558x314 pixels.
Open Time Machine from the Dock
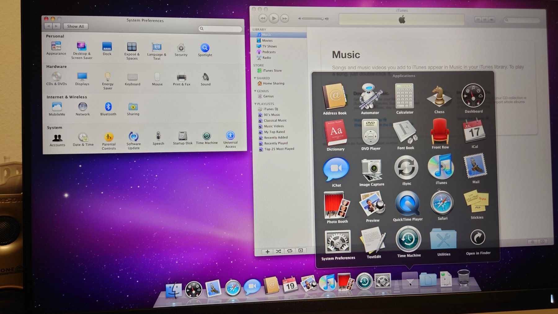pos(364,281)
